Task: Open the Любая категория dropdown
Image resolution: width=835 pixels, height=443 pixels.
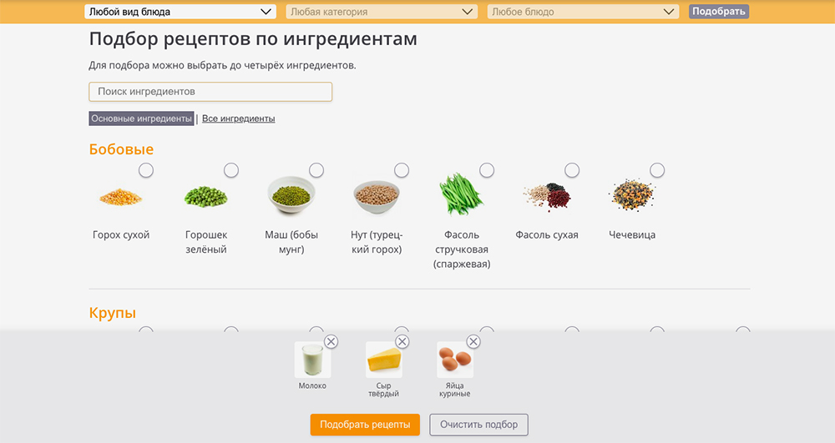Action: pyautogui.click(x=382, y=12)
